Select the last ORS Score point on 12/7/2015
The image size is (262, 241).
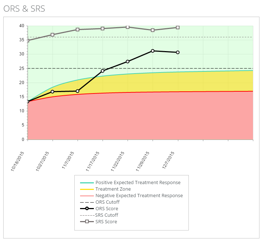click(x=178, y=52)
